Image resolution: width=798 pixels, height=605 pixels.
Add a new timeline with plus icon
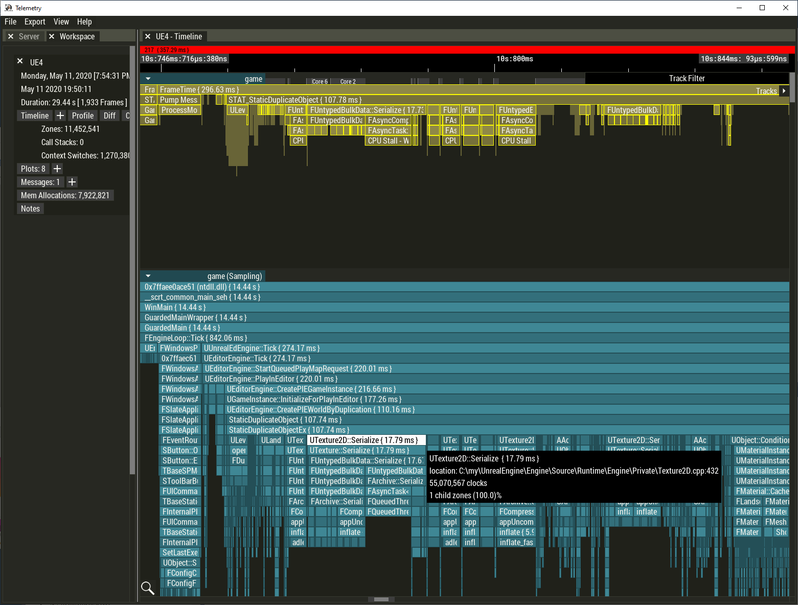60,115
